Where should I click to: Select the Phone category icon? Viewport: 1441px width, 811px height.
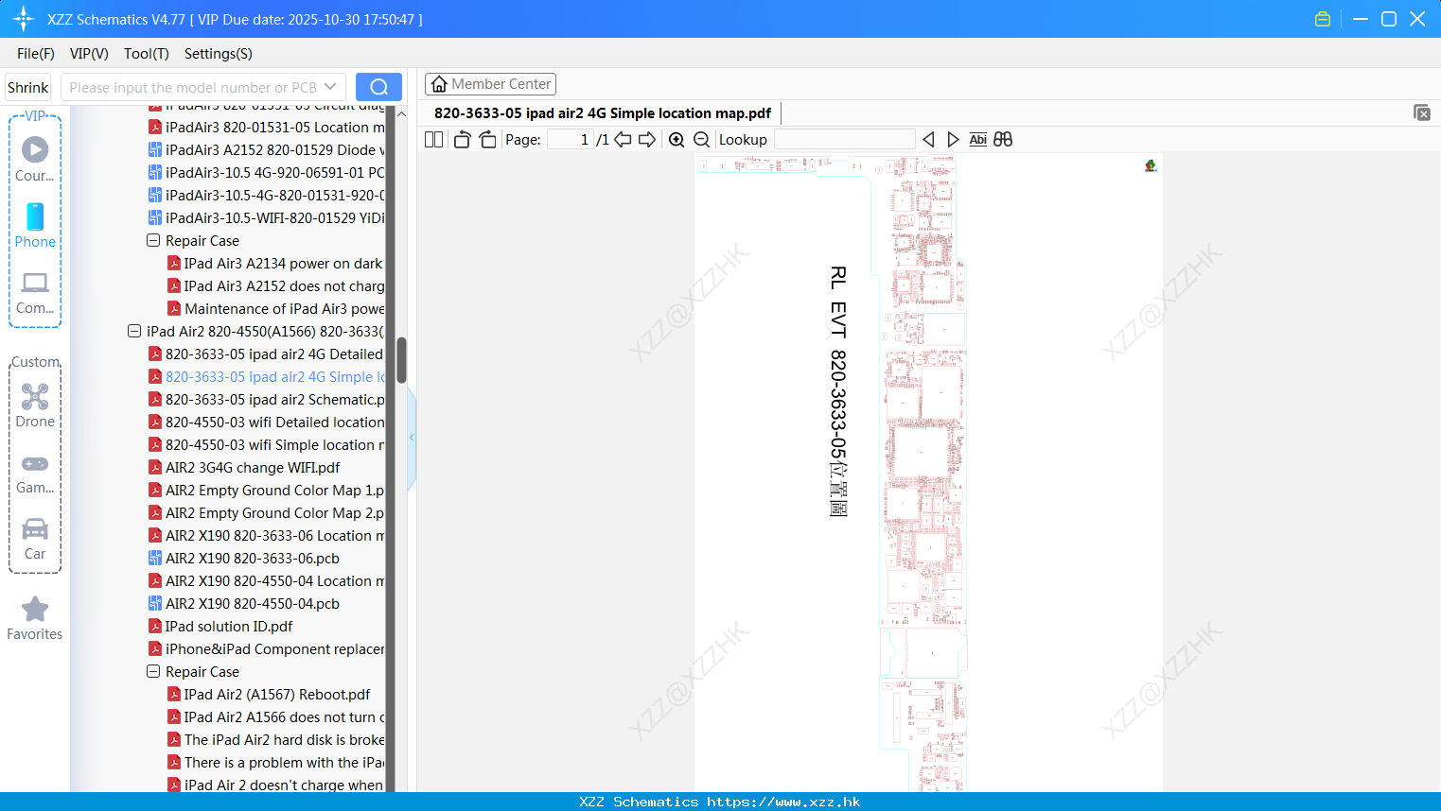point(35,225)
